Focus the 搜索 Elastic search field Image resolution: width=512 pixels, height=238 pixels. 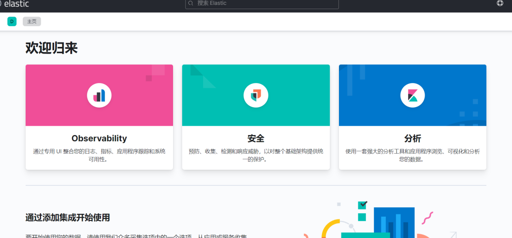(x=262, y=4)
